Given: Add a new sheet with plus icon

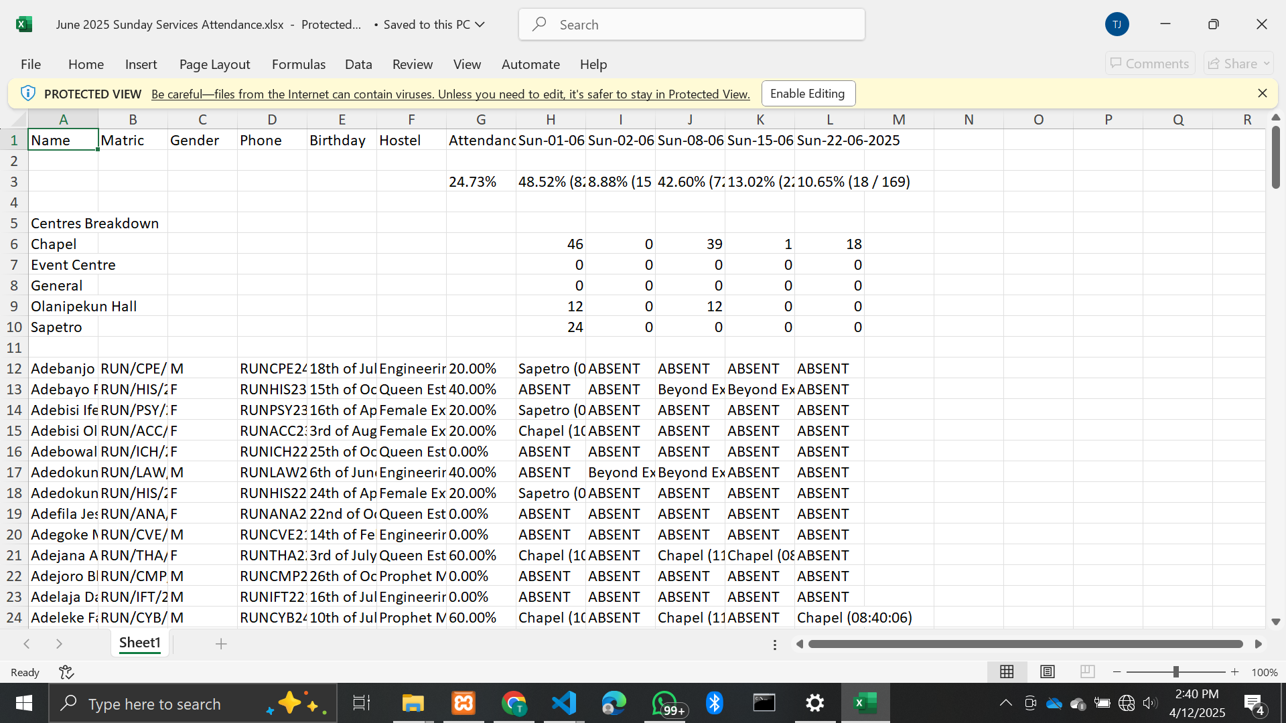Looking at the screenshot, I should (x=221, y=643).
